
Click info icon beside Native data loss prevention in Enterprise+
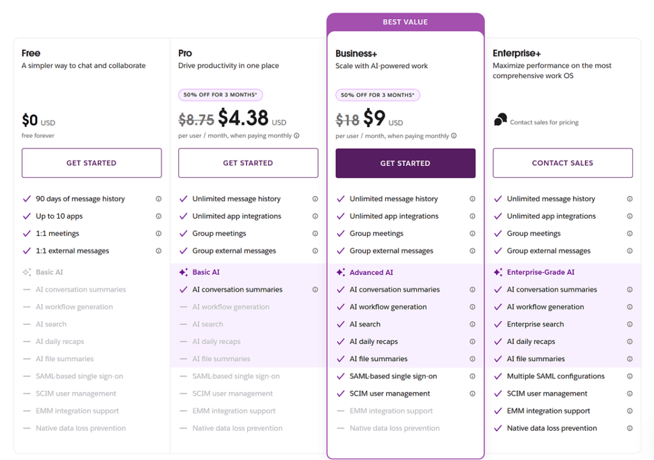tap(630, 428)
